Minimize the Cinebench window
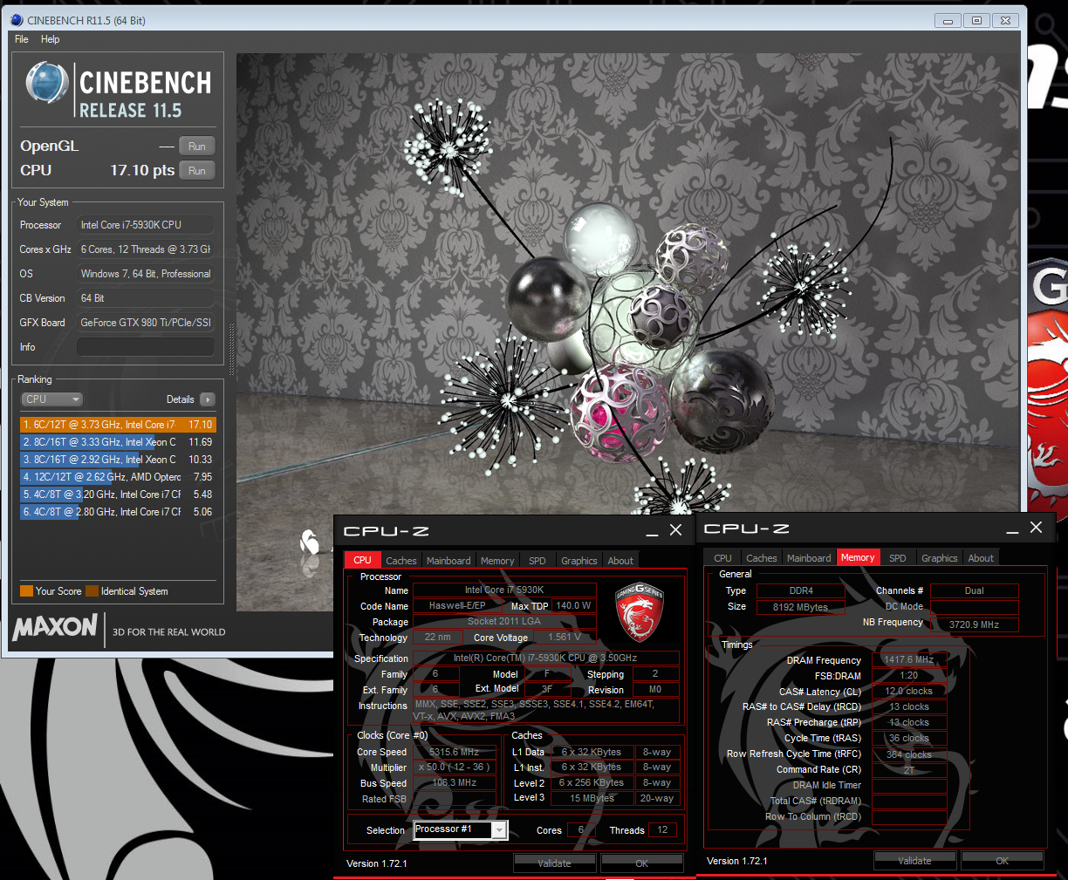 948,20
